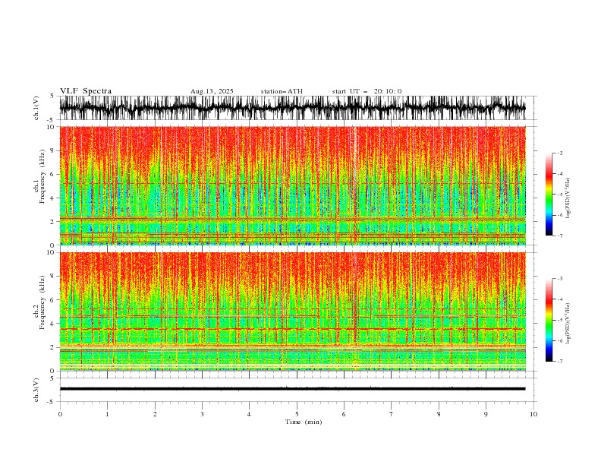Viewport: 601px width, 465px height.
Task: Click time axis tick label "5"
Action: click(297, 414)
